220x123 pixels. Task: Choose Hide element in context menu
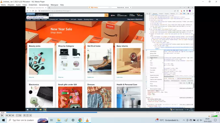[x=155, y=68]
